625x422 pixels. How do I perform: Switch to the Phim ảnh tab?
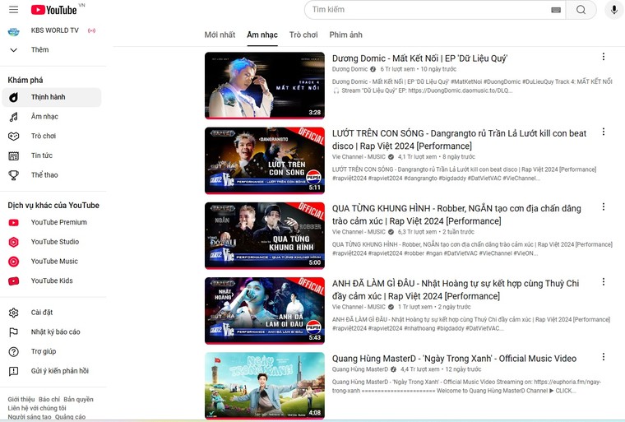pyautogui.click(x=345, y=35)
